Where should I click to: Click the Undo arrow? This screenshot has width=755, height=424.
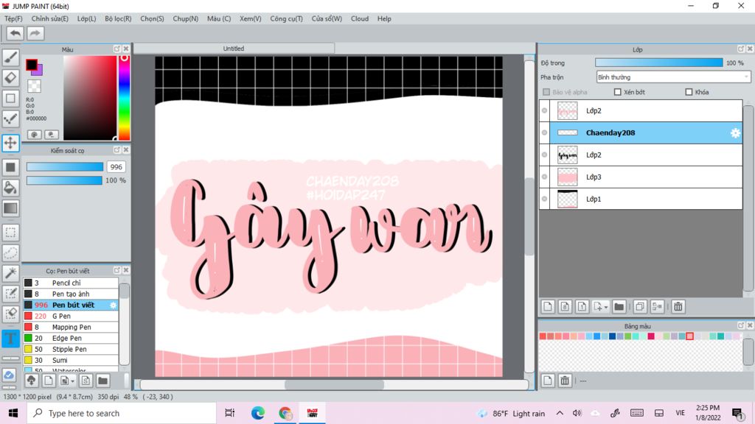[15, 33]
